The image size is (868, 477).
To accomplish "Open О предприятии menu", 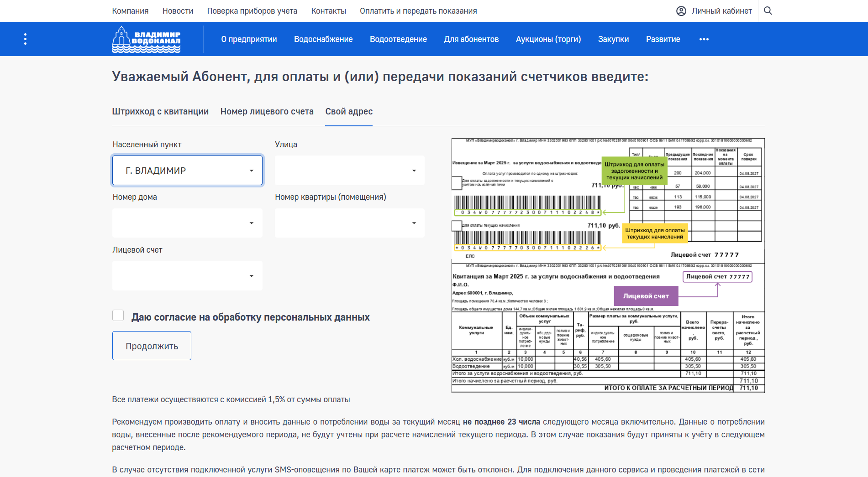I will click(x=249, y=39).
